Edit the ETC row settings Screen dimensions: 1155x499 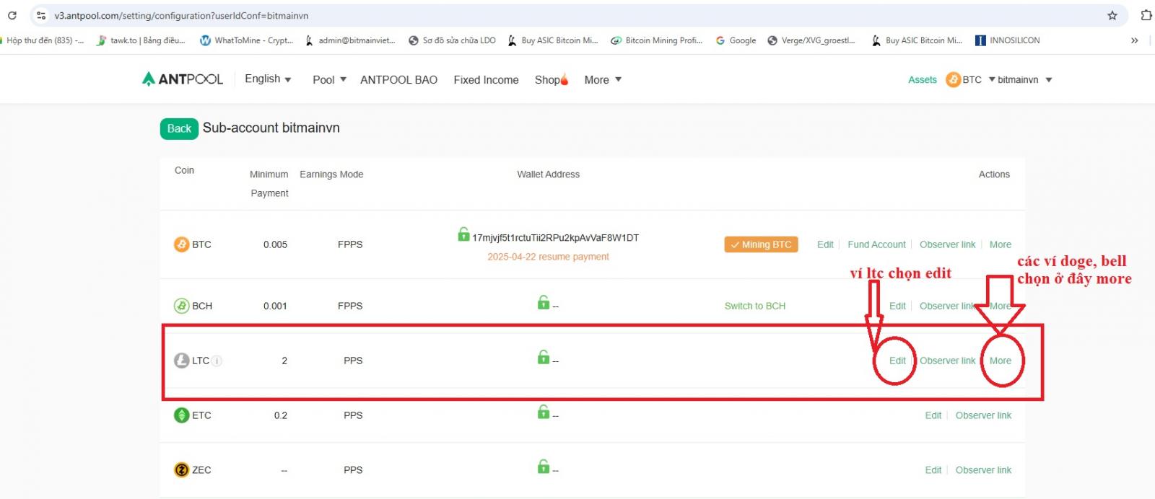933,415
